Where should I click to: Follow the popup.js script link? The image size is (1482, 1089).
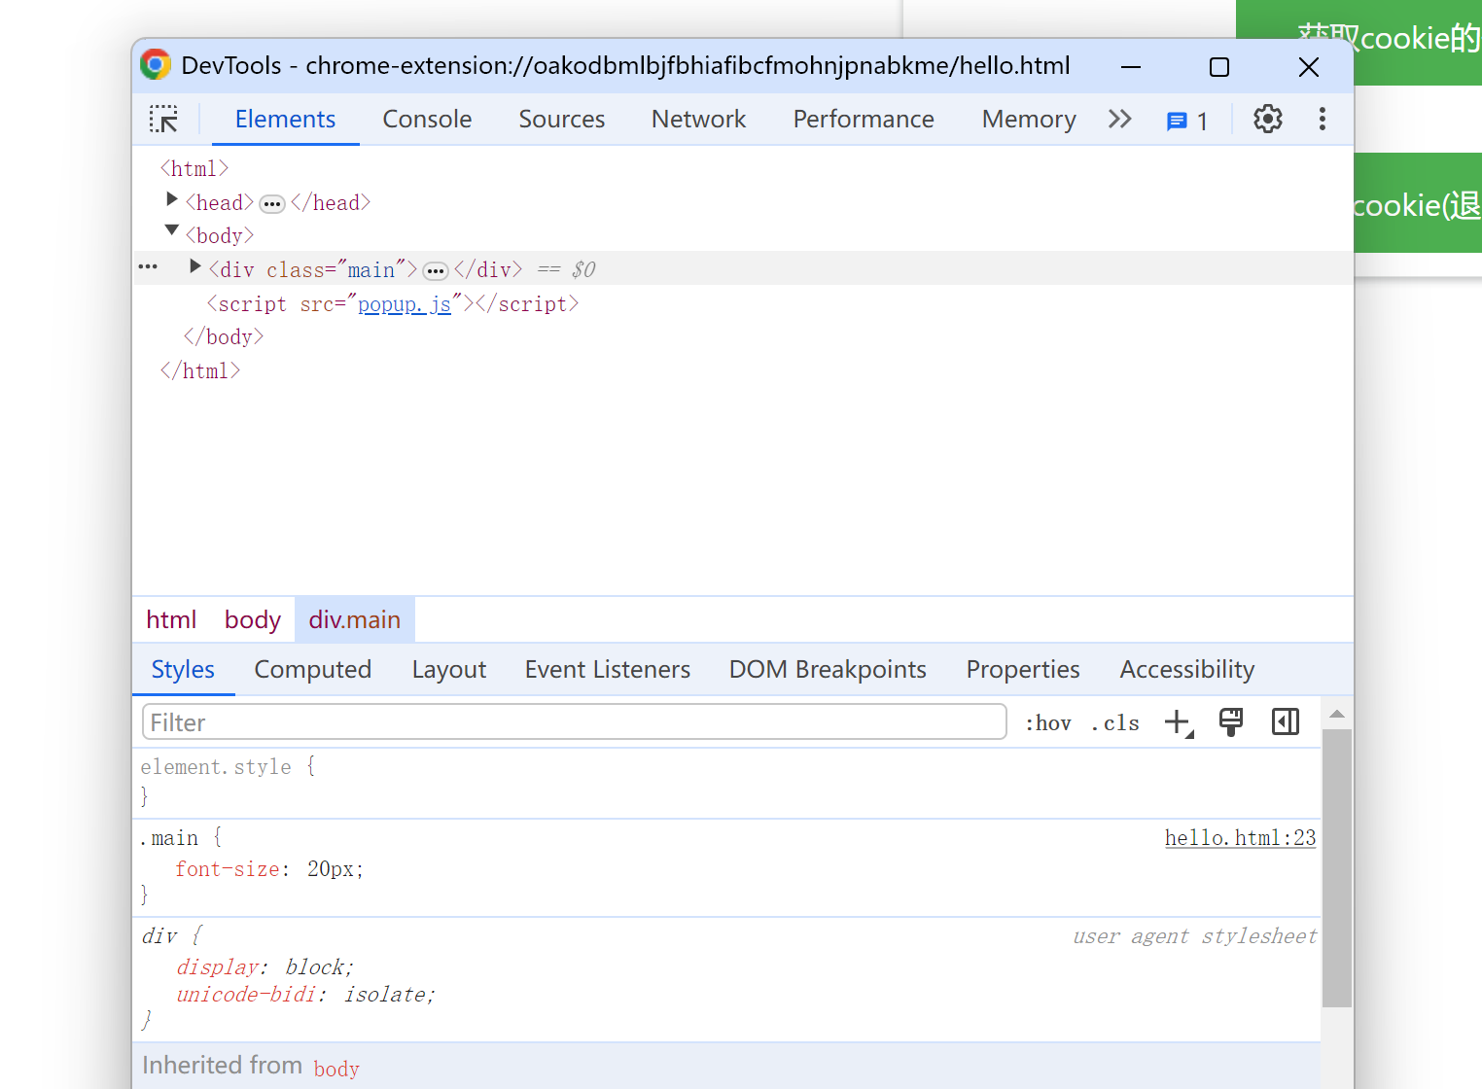click(405, 304)
